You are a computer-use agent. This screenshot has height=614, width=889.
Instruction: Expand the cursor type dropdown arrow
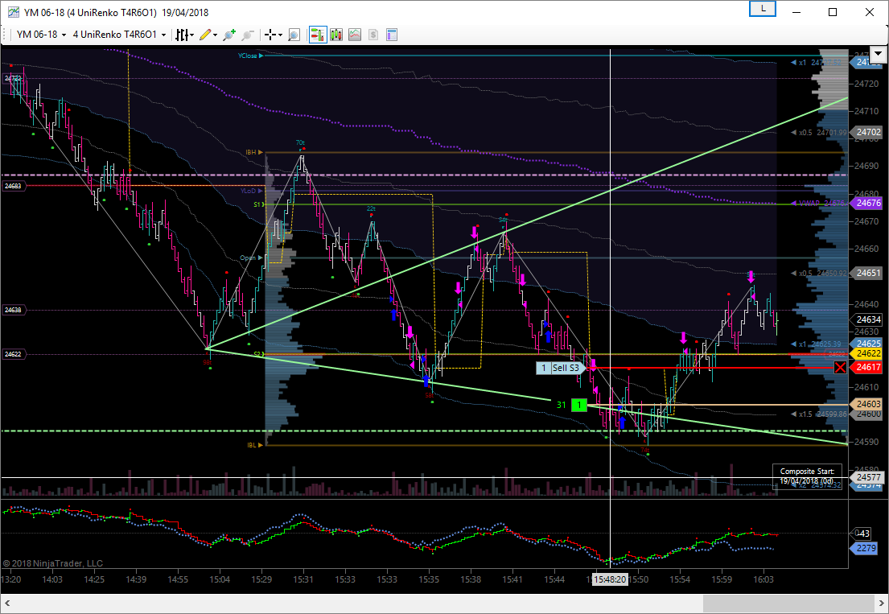point(280,35)
